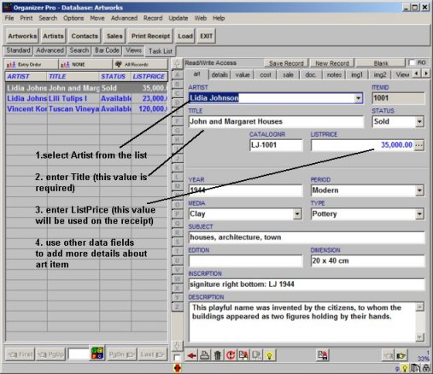Click the PgDn navigation button

click(x=121, y=354)
